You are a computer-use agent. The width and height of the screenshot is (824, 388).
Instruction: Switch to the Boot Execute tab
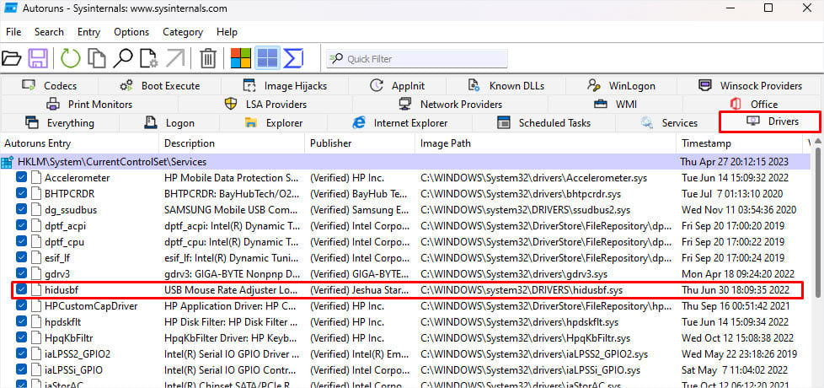click(160, 86)
